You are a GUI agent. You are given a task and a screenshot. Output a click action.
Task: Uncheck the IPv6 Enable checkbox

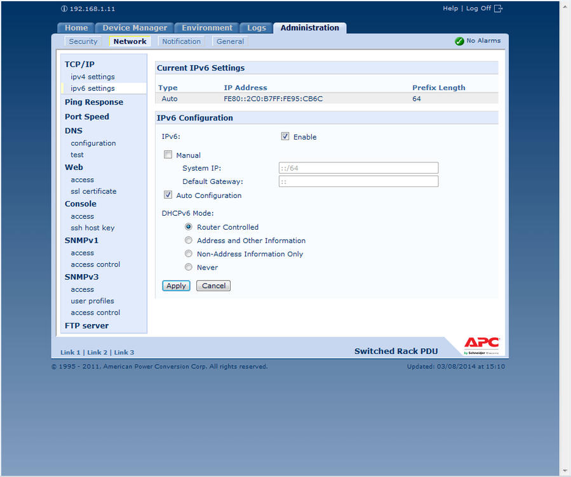285,136
